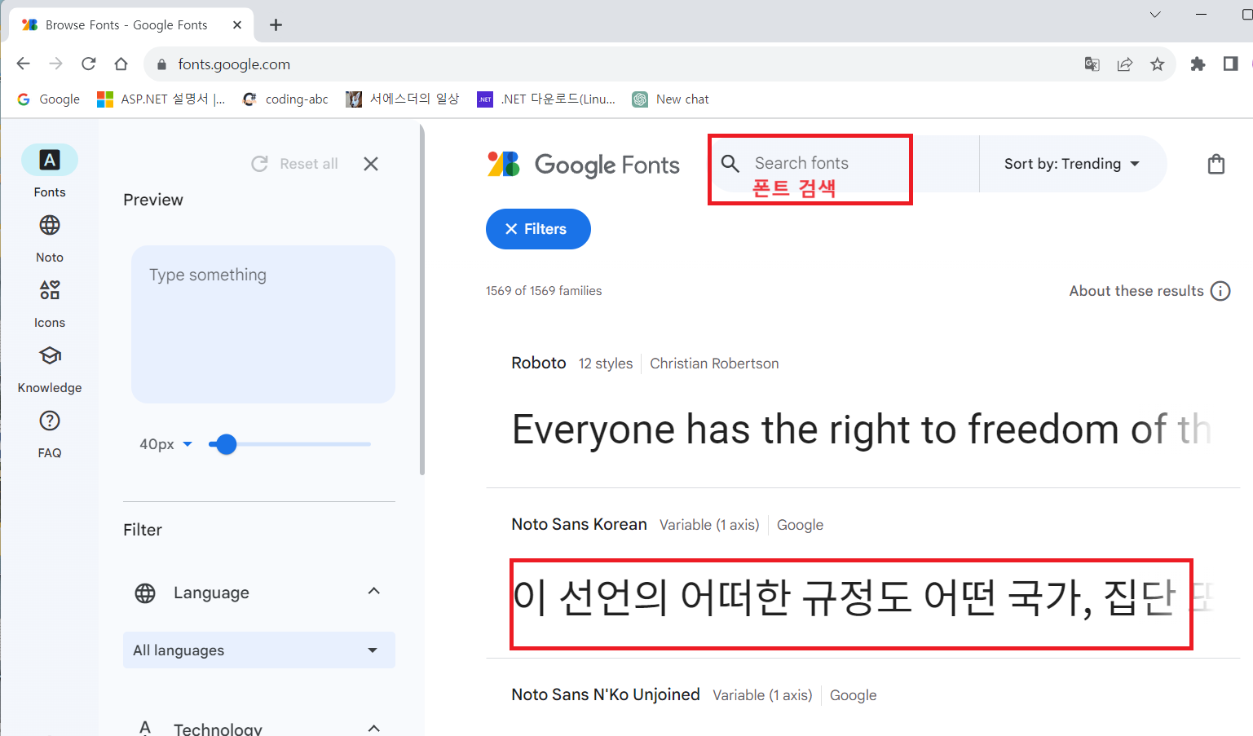Open the tab search chevron
1253x736 pixels.
[1155, 15]
